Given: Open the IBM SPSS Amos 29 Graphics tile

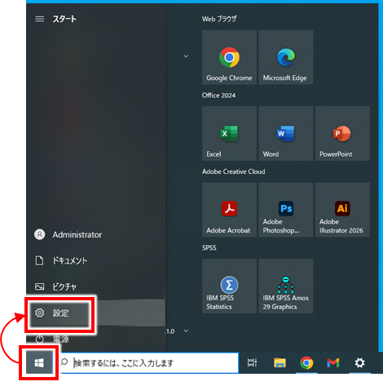Looking at the screenshot, I should [286, 286].
